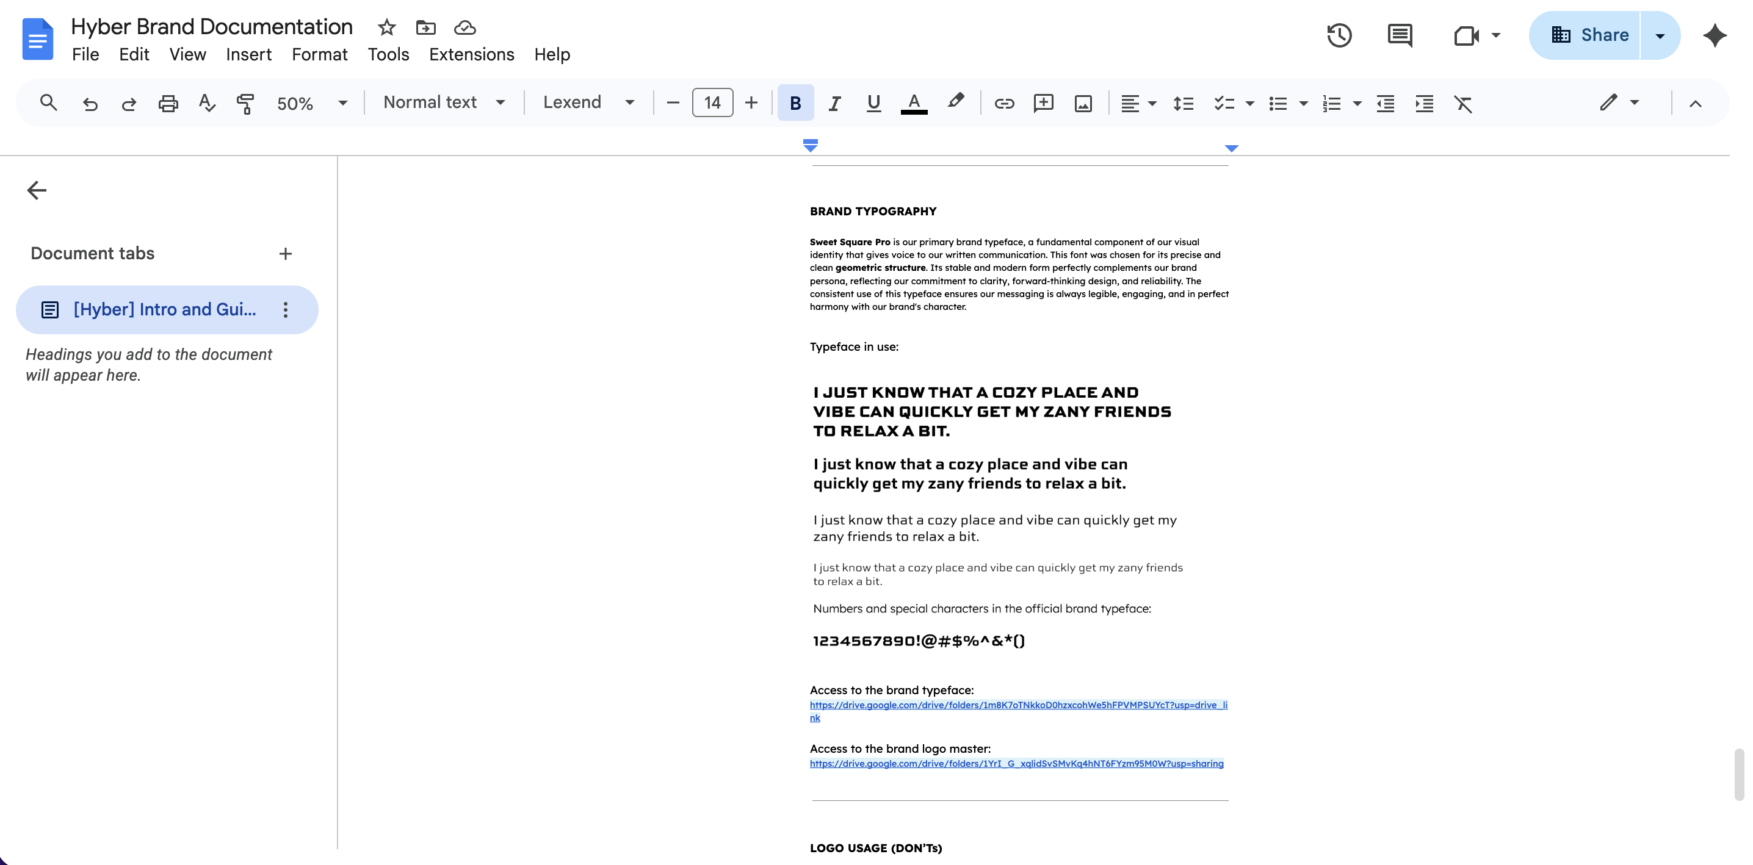This screenshot has height=865, width=1753.
Task: Activate the paint format roller
Action: [x=245, y=103]
